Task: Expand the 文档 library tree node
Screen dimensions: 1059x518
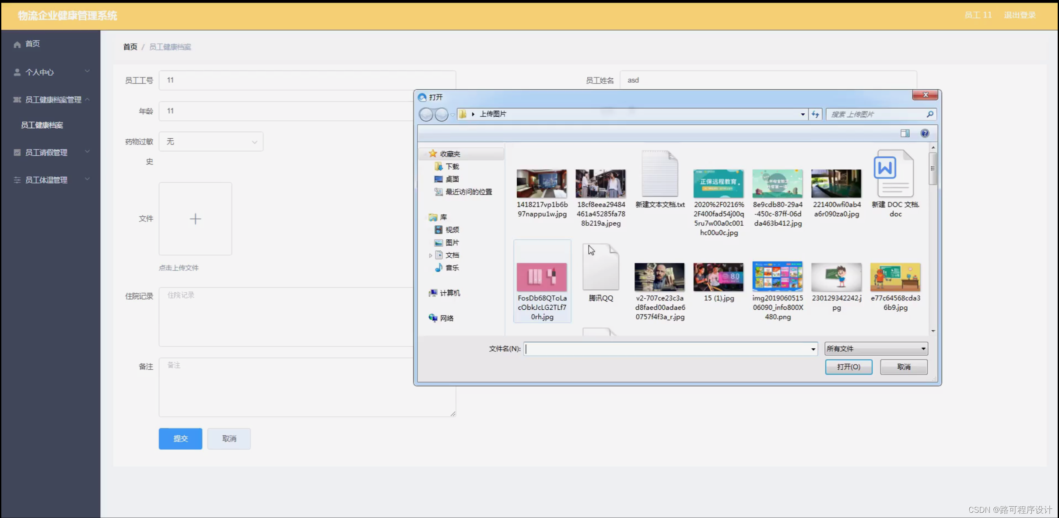Action: tap(431, 255)
